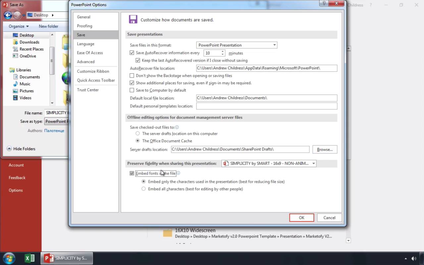Open Videos library in navigation pane
Screen dimensions: 424x265
click(x=25, y=98)
